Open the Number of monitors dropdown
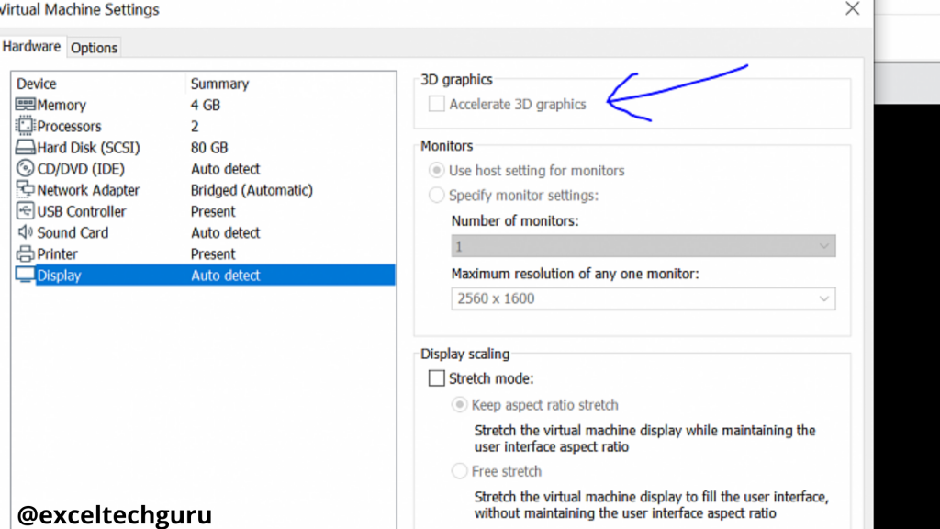Viewport: 940px width, 529px height. (x=643, y=246)
